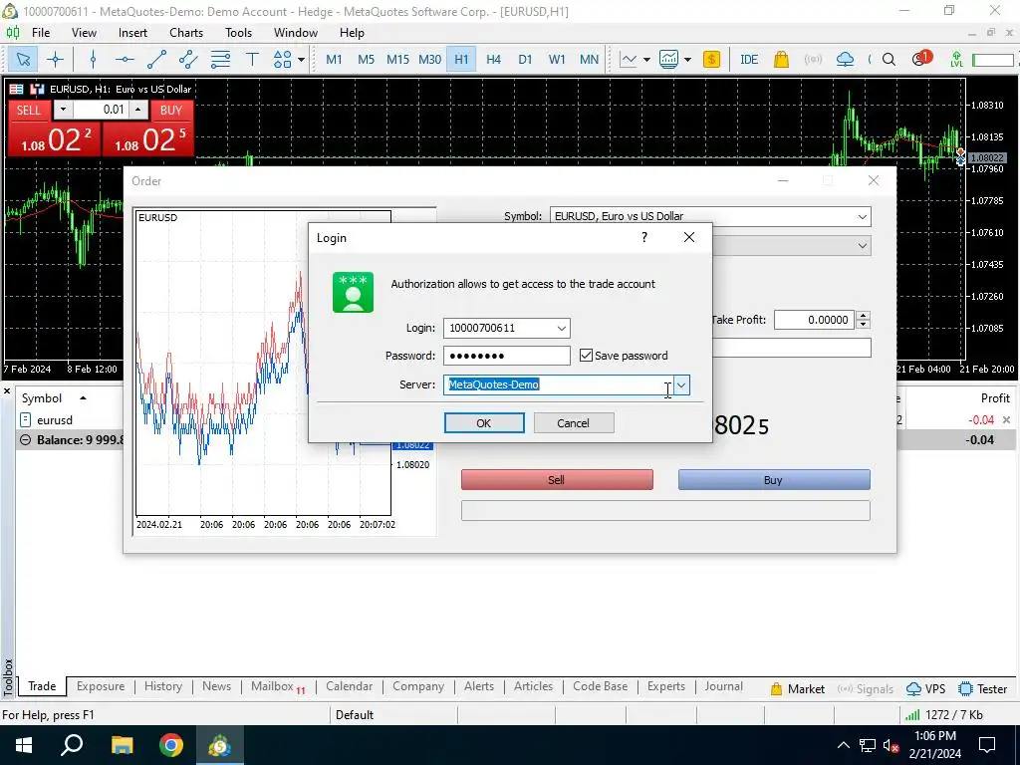Draw a vertical line tool
The width and height of the screenshot is (1020, 765).
click(93, 60)
